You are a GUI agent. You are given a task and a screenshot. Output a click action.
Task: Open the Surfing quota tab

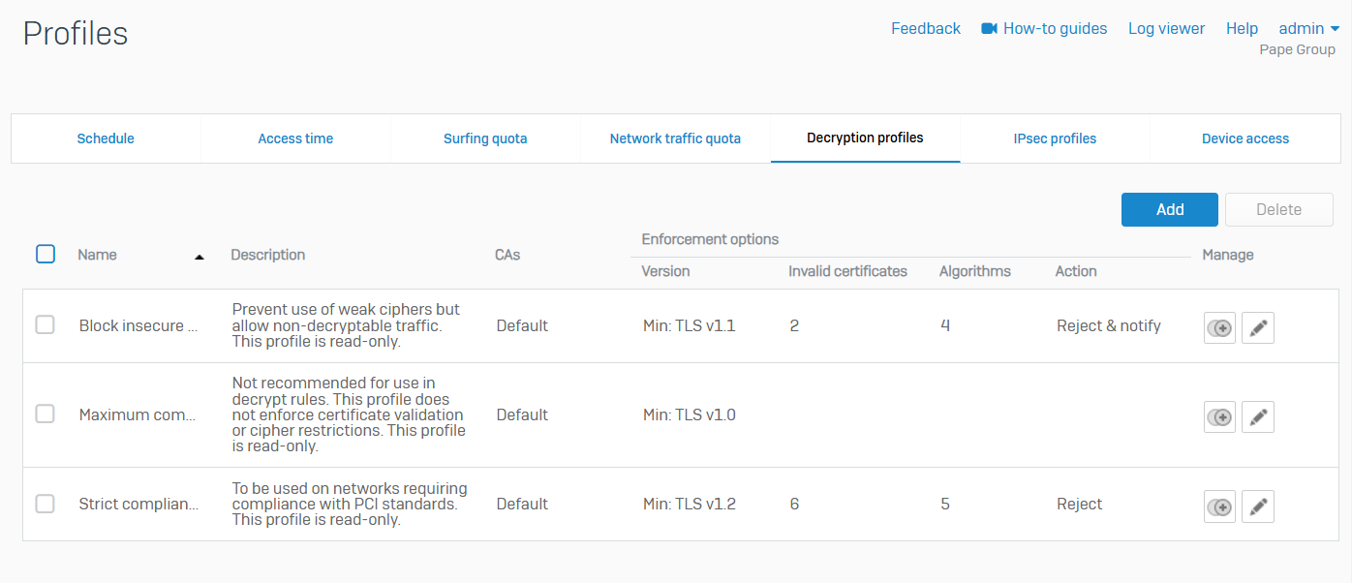(485, 138)
